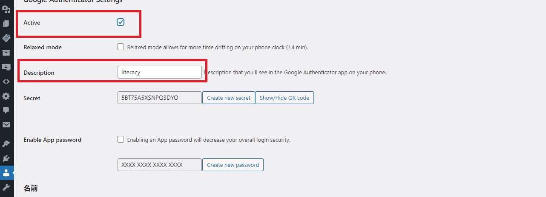The width and height of the screenshot is (546, 197).
Task: Click the Secret key field
Action: coord(159,98)
